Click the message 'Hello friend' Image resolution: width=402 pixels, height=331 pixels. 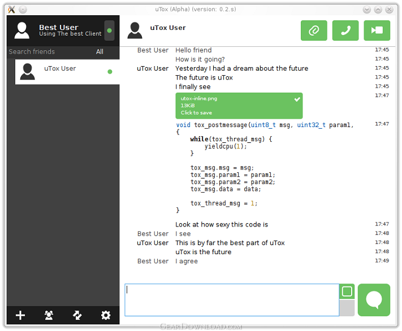193,50
